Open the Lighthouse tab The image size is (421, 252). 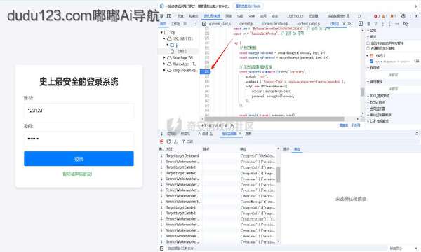point(295,16)
